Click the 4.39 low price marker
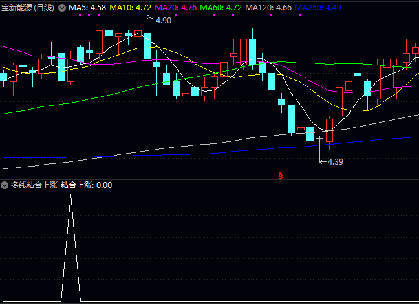 (334, 161)
